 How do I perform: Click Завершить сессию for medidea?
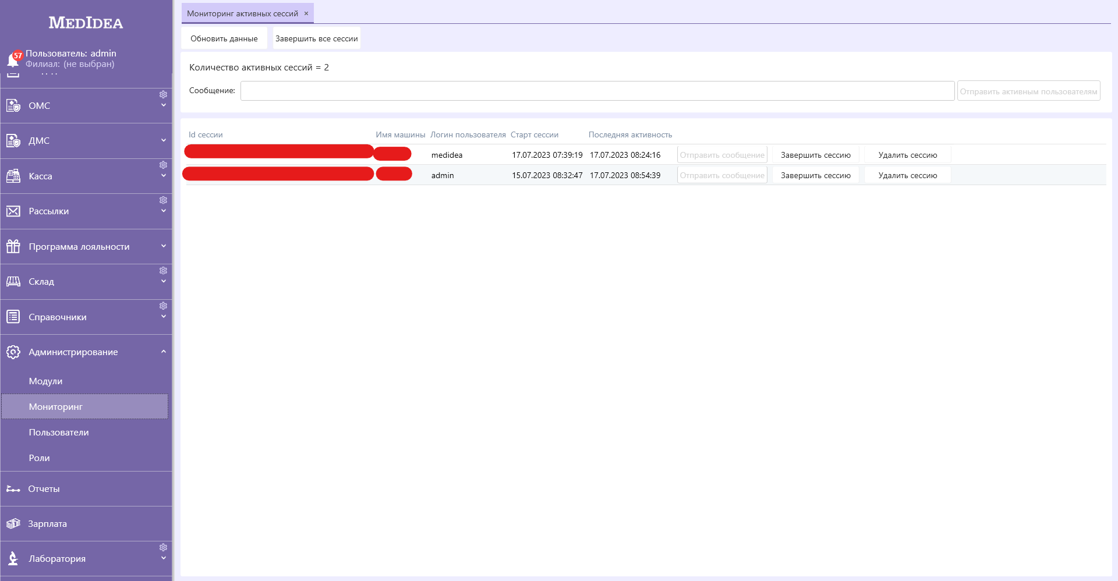[816, 155]
